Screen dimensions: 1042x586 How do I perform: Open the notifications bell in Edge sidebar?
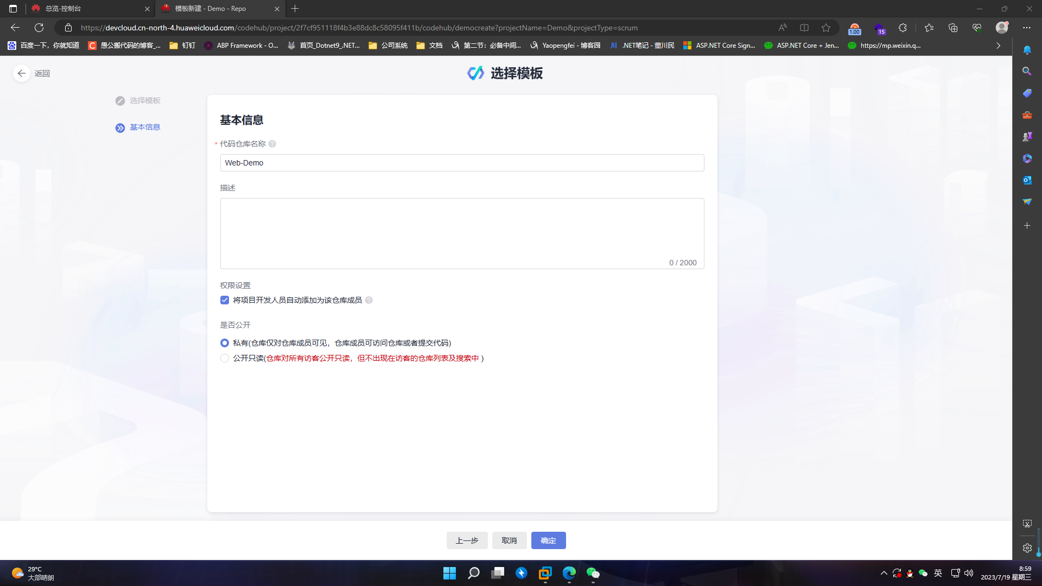tap(1027, 50)
